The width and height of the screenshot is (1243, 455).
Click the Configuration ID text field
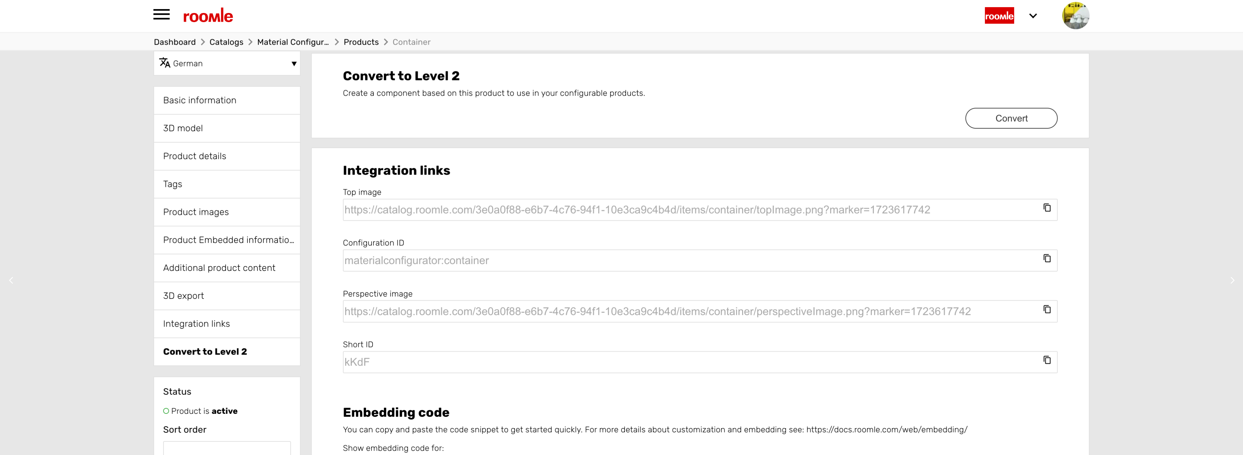coord(690,261)
